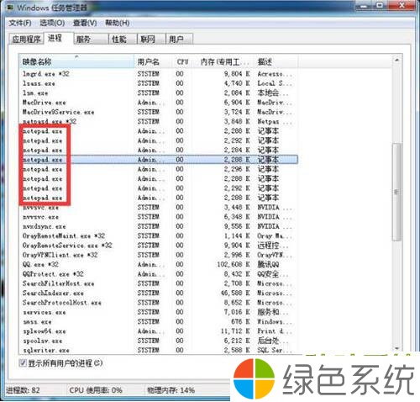Select the SearchIndexer.exe process
This screenshot has width=420, height=402.
tap(158, 293)
